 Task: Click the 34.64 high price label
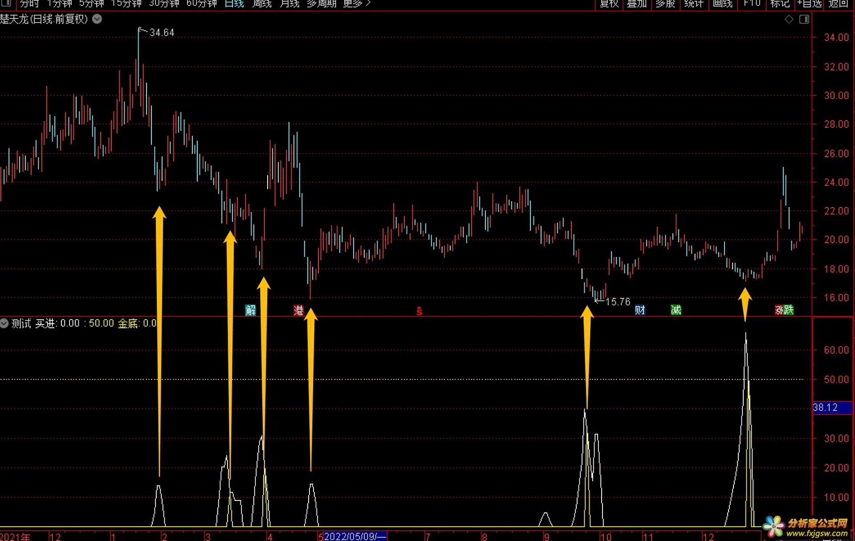click(162, 33)
